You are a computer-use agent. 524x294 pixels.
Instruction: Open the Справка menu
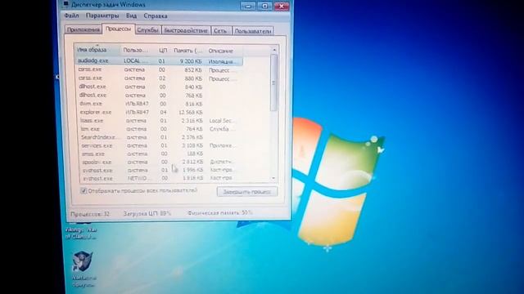tap(156, 16)
